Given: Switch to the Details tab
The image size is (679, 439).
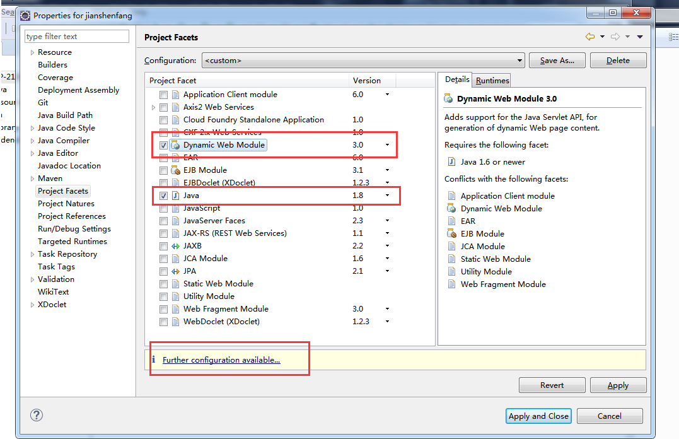Looking at the screenshot, I should click(x=456, y=79).
